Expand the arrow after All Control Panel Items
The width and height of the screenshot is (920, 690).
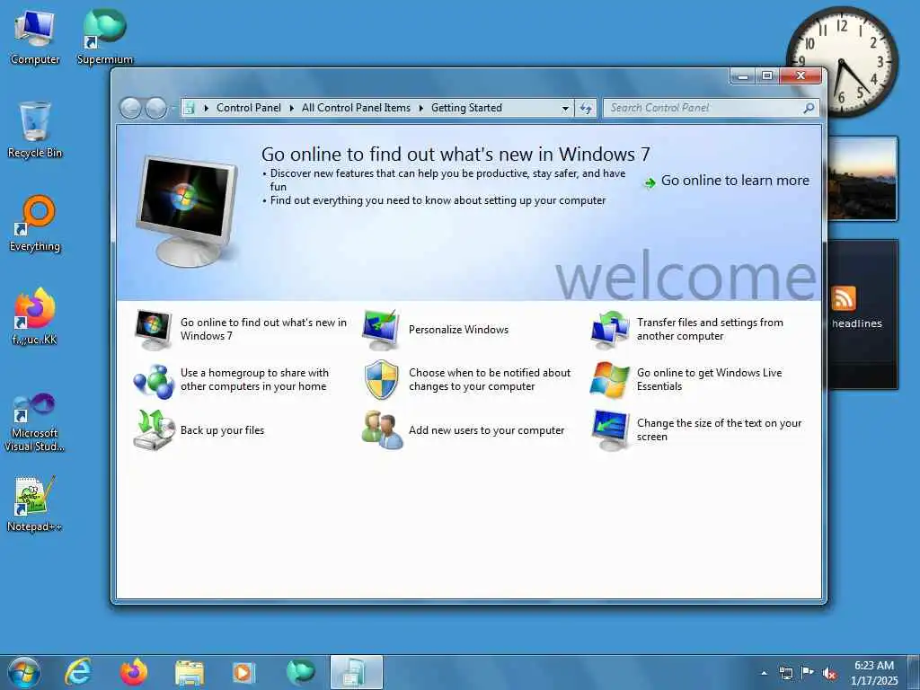click(x=420, y=108)
